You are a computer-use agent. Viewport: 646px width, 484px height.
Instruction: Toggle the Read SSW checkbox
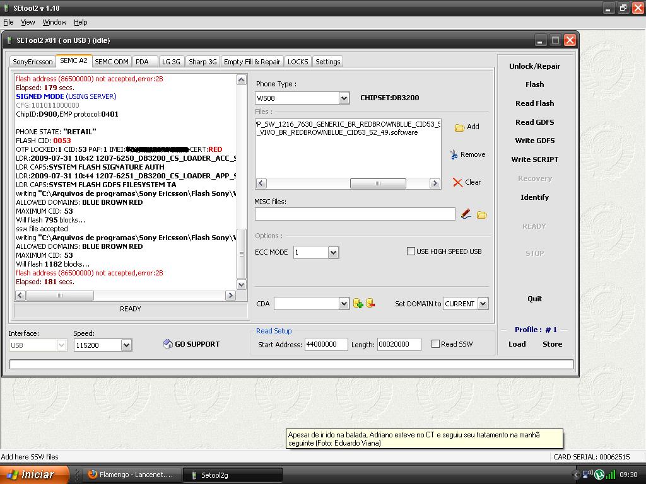click(x=435, y=343)
